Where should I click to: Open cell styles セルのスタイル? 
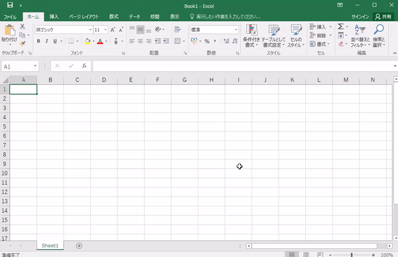pos(296,36)
